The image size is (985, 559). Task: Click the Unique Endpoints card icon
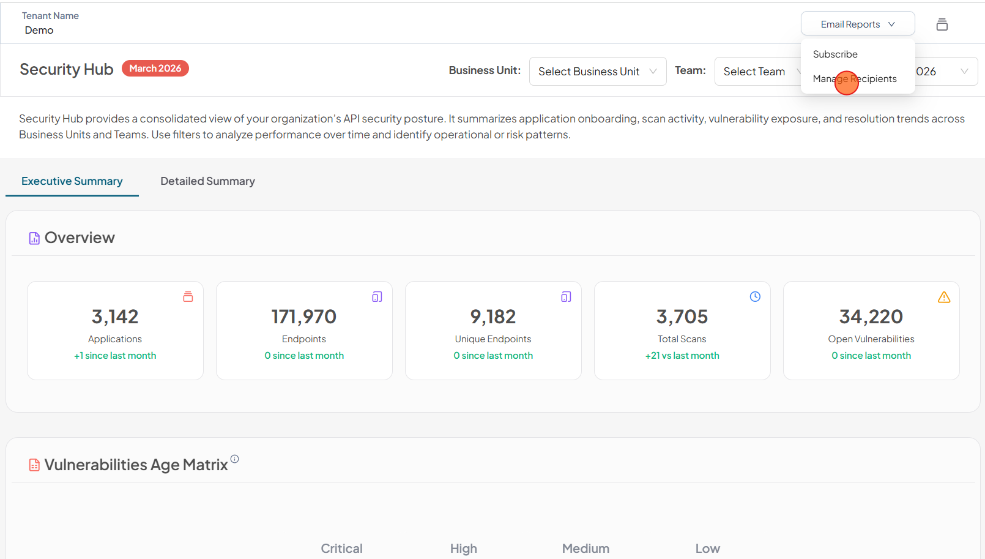tap(566, 297)
